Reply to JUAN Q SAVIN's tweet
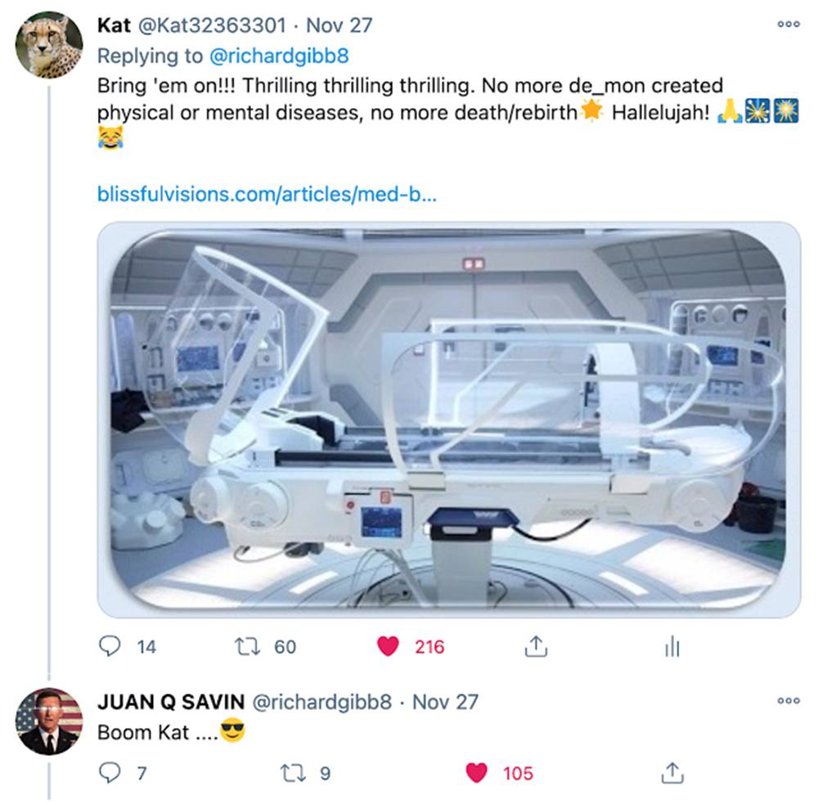The width and height of the screenshot is (818, 804). [x=110, y=773]
